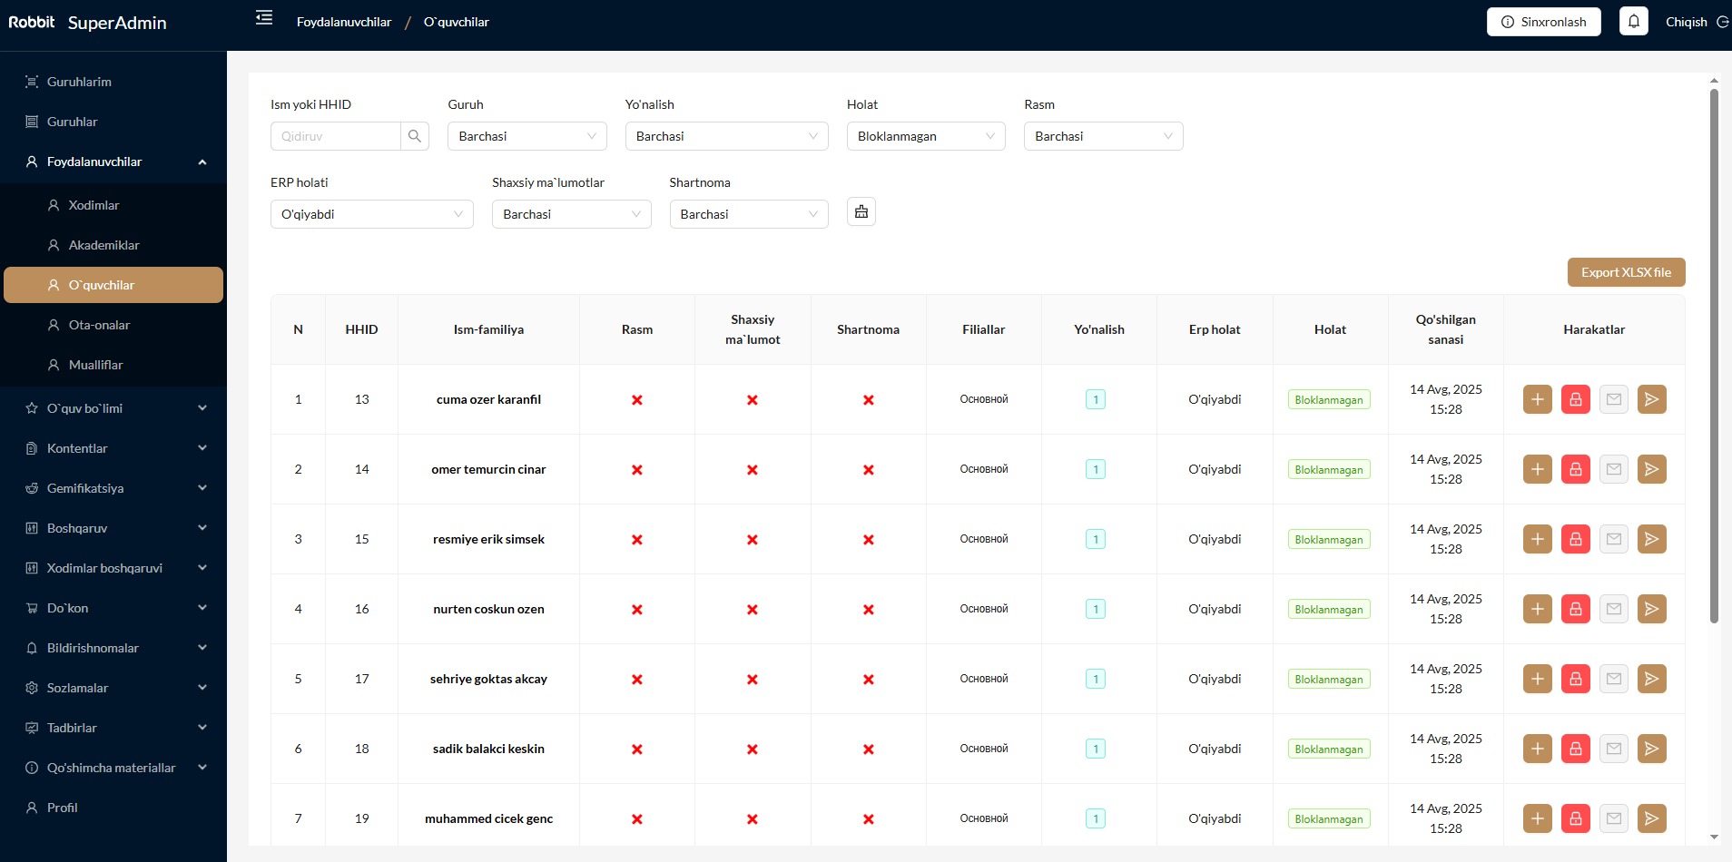Click the Ism yoki HHID search field
1732x862 pixels.
click(x=336, y=136)
